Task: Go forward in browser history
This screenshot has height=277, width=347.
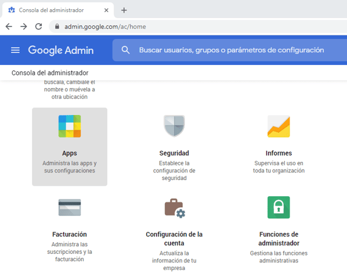Action: 24,27
